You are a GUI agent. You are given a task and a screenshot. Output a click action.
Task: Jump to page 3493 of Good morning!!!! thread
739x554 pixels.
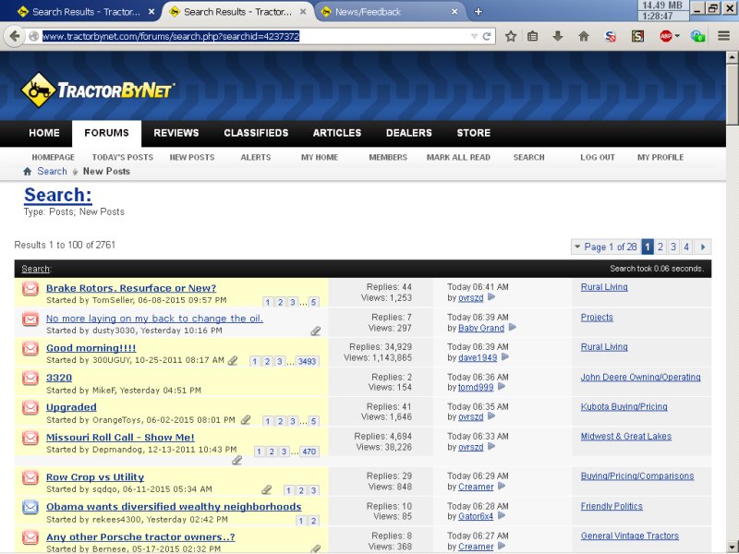tap(307, 361)
